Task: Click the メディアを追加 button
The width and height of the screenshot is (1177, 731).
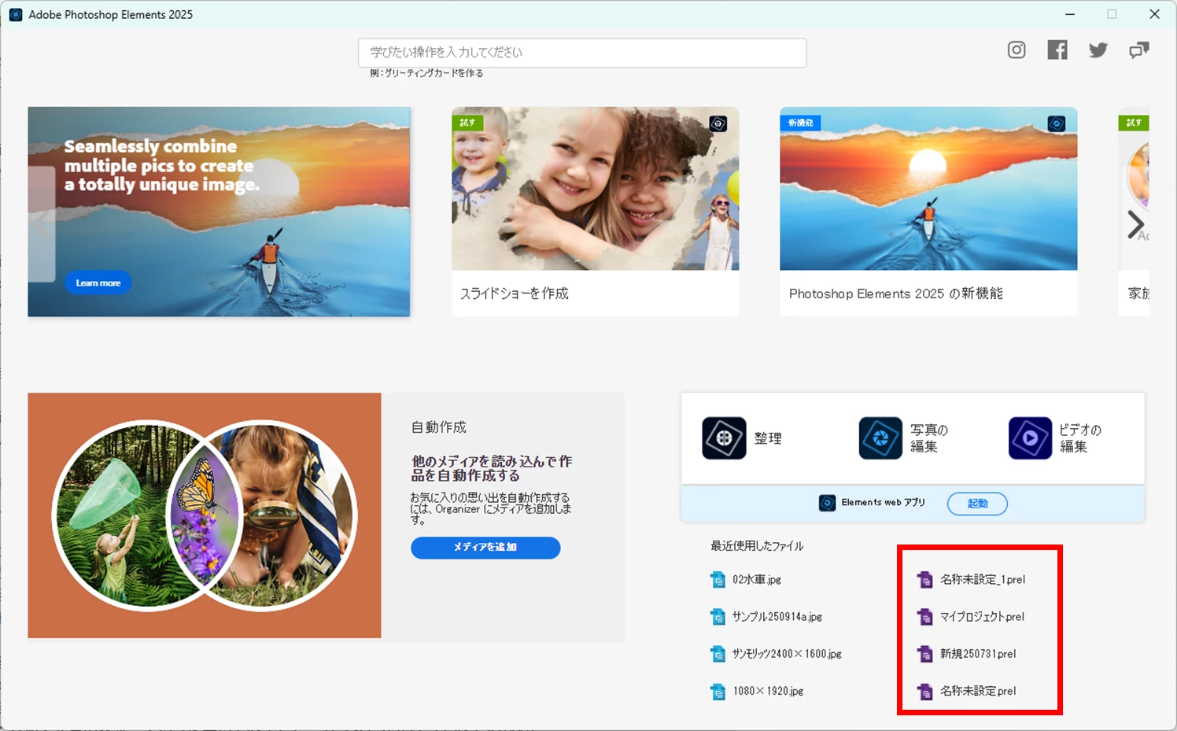Action: pos(485,548)
